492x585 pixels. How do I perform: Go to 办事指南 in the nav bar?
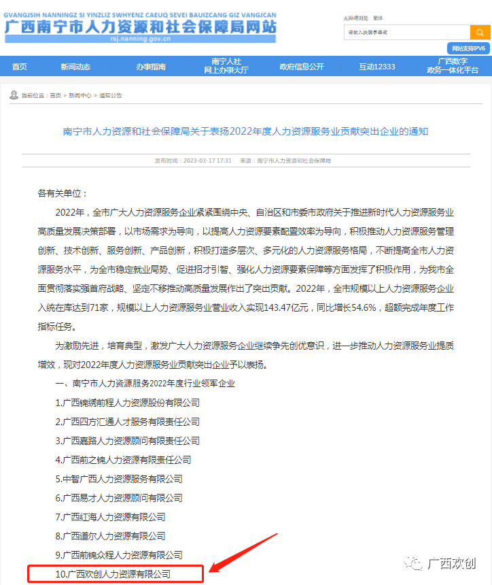click(150, 67)
